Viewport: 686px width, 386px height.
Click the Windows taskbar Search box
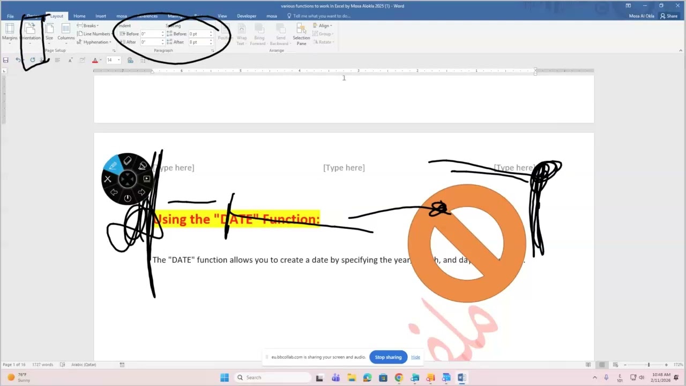271,377
